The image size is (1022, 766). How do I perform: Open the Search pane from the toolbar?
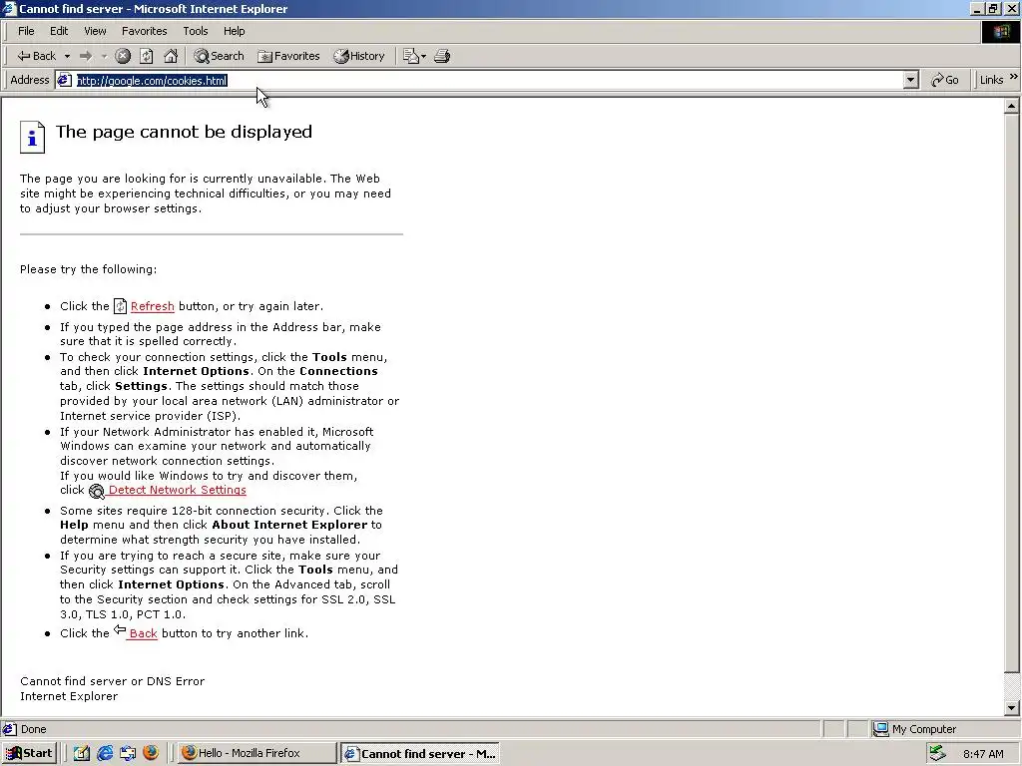click(x=219, y=56)
